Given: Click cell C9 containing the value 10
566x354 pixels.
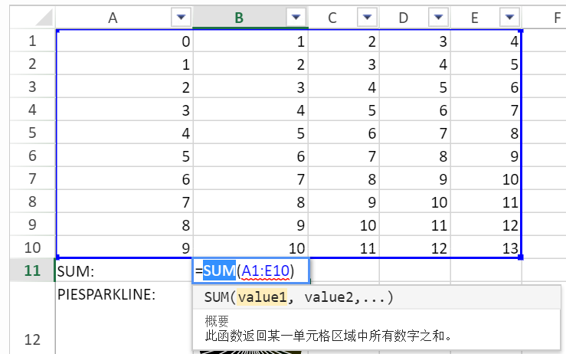Looking at the screenshot, I should coord(343,225).
